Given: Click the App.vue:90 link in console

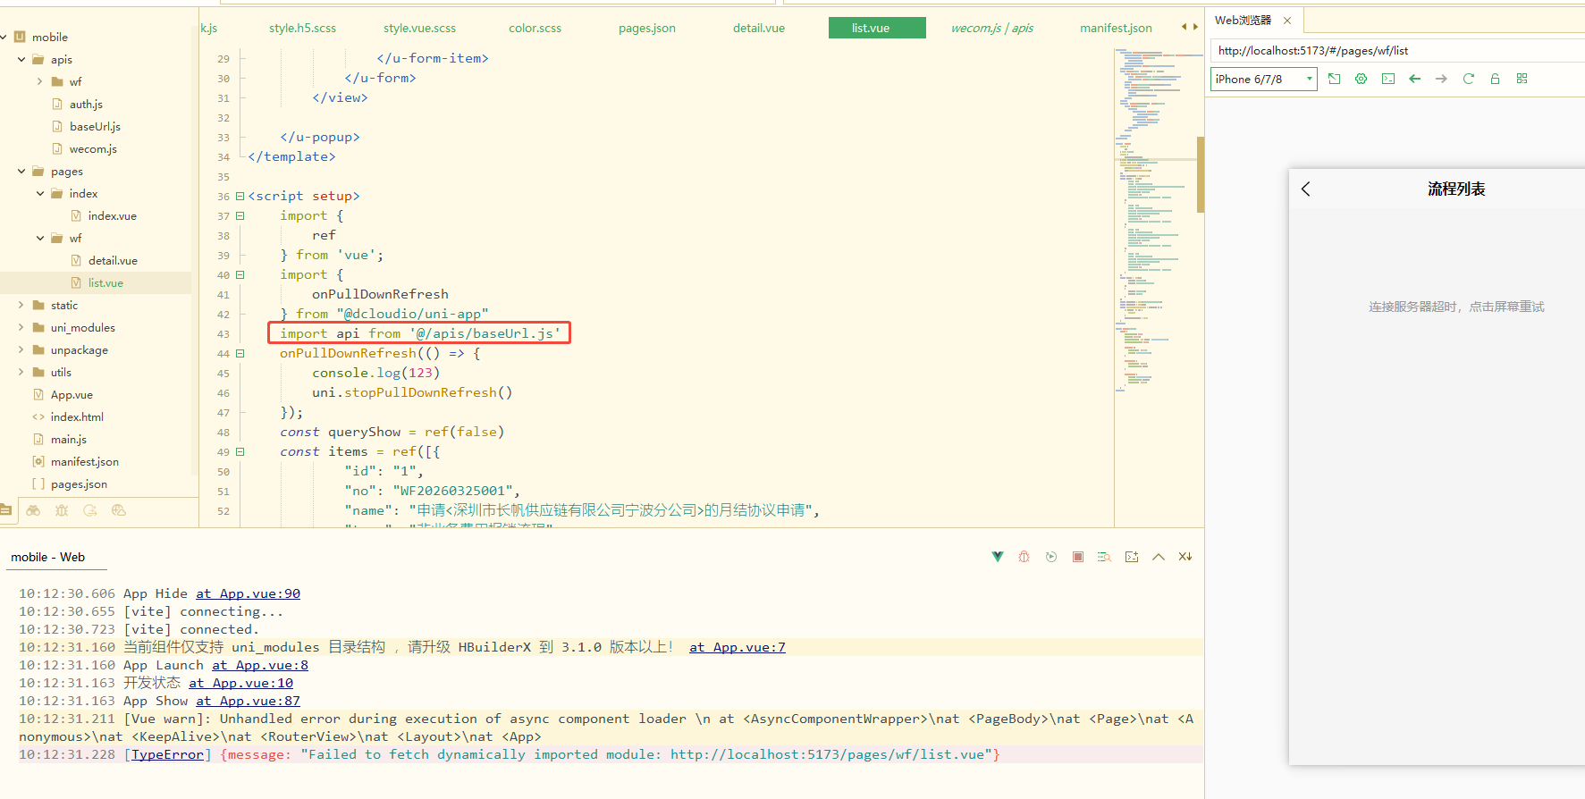Looking at the screenshot, I should [248, 593].
